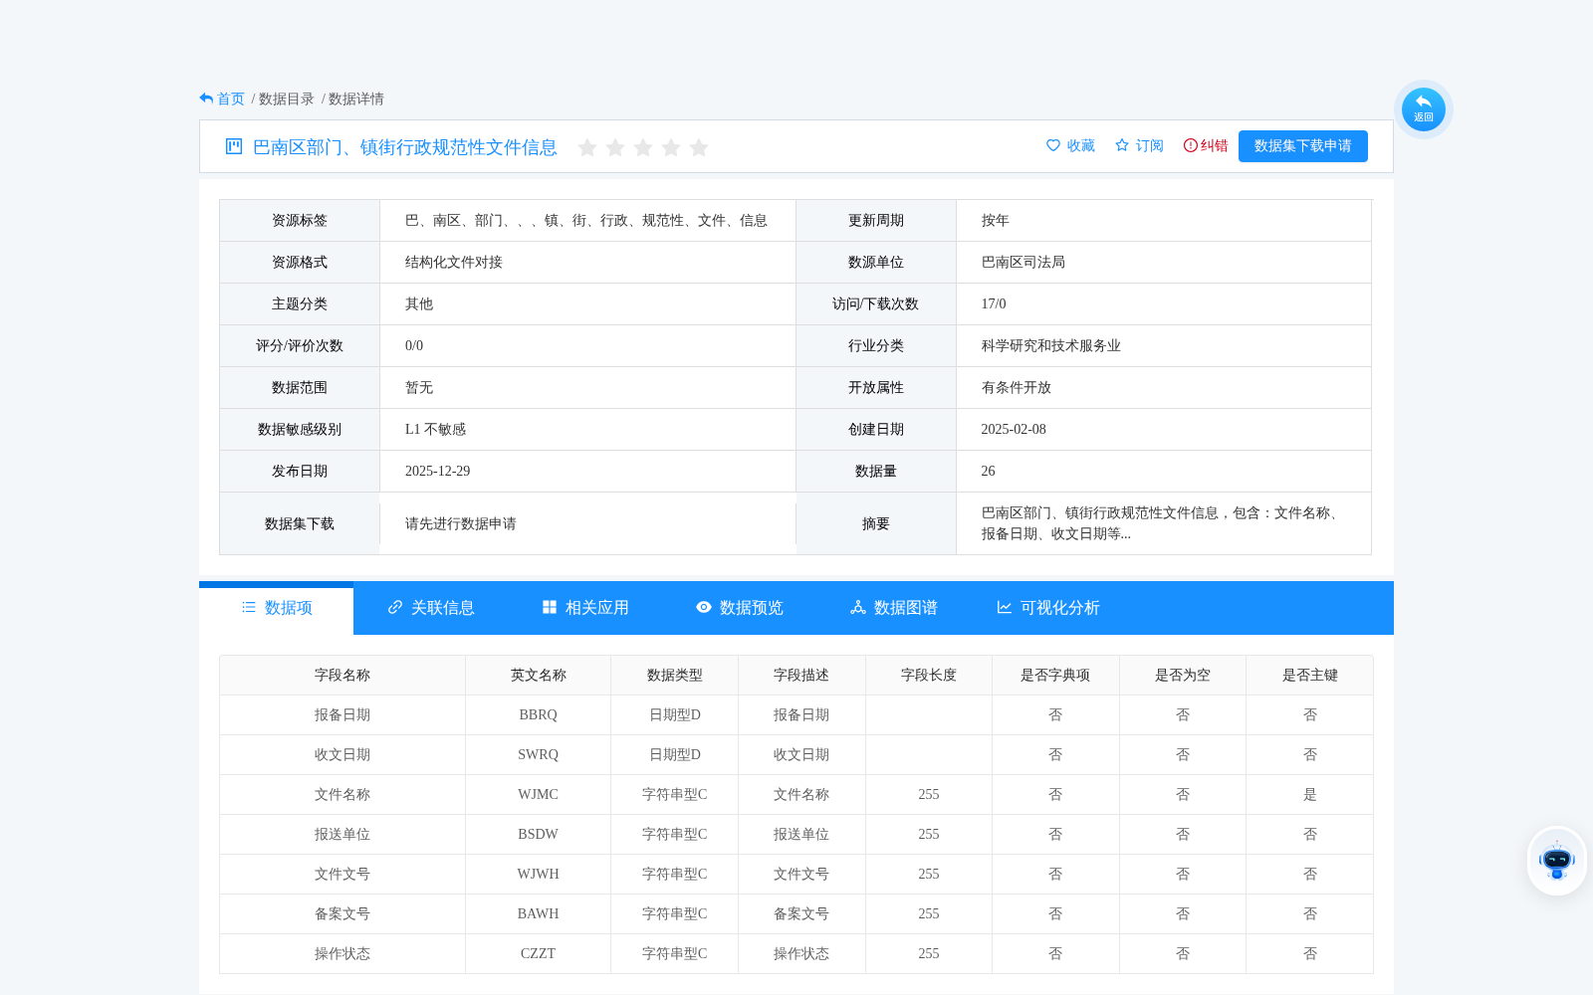The height and width of the screenshot is (995, 1593).
Task: Click 字符串型C in the 操作状态 row
Action: coord(675,954)
